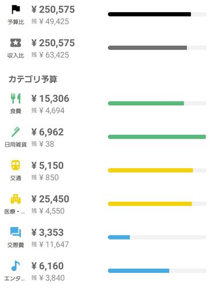Open the blue chat bubbles 交際費 icon
The height and width of the screenshot is (288, 215).
tap(16, 232)
